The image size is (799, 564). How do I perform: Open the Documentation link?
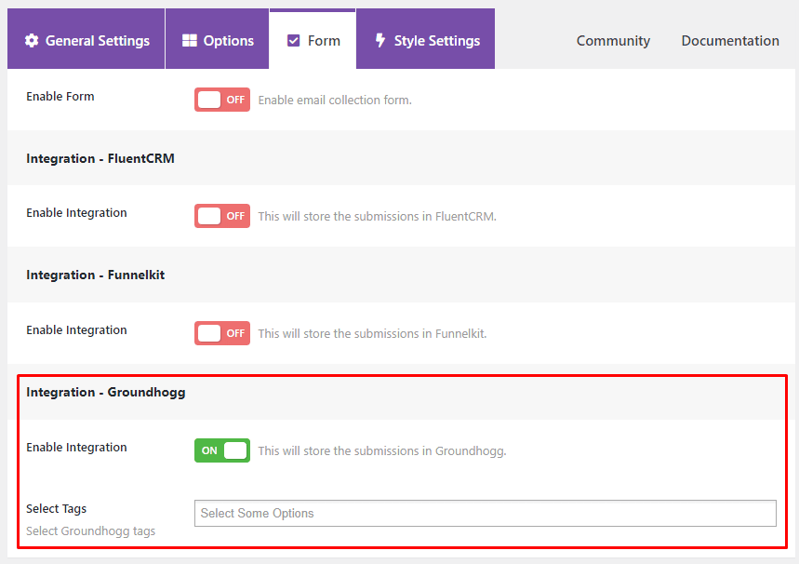tap(730, 41)
